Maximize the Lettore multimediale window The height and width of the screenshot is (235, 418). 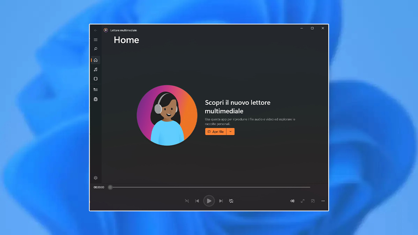[x=312, y=28]
